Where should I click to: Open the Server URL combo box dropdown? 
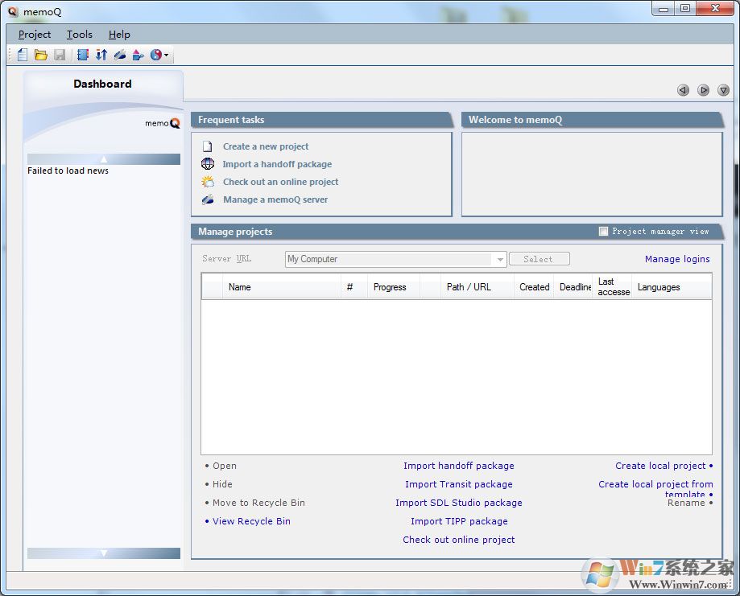tap(500, 258)
